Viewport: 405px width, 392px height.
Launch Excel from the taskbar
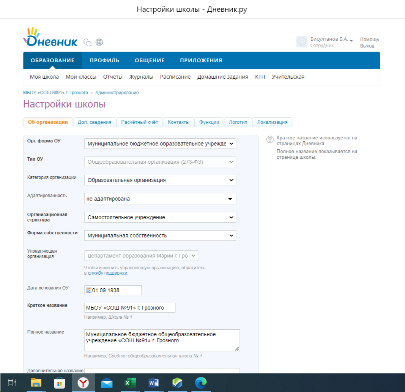130,383
